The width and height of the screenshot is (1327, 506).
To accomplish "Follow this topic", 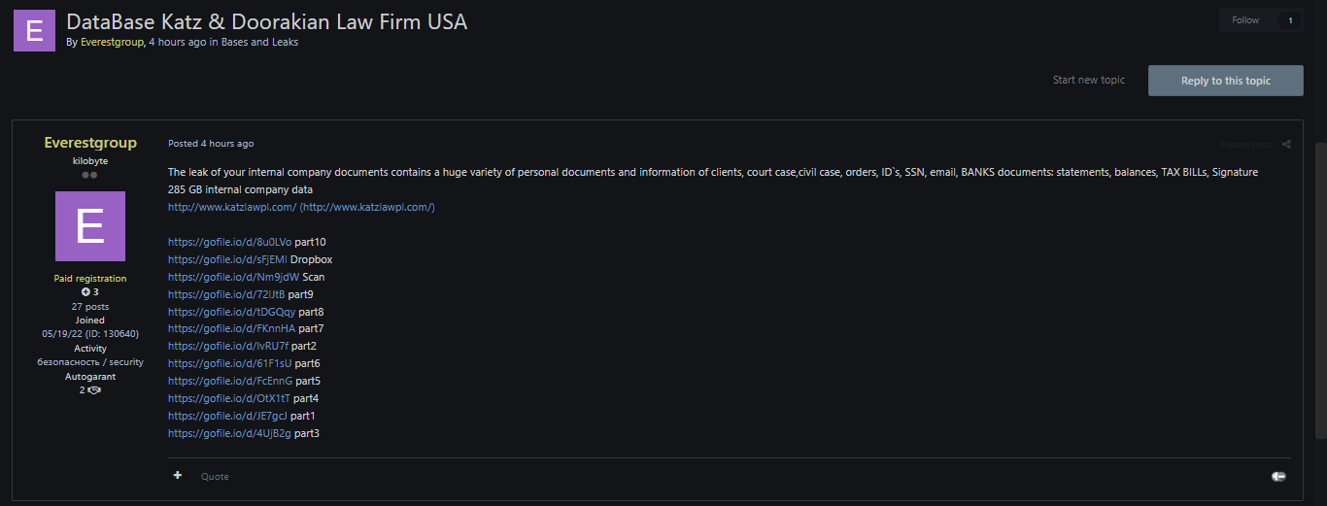I will (1245, 20).
